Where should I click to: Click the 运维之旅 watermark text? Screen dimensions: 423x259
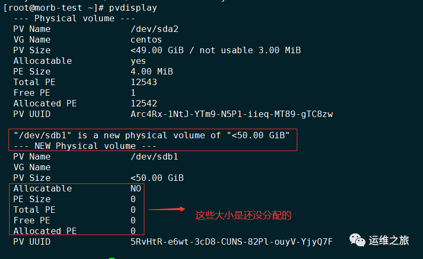click(389, 240)
